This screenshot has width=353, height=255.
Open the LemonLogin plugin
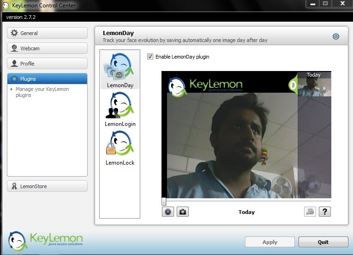120,109
